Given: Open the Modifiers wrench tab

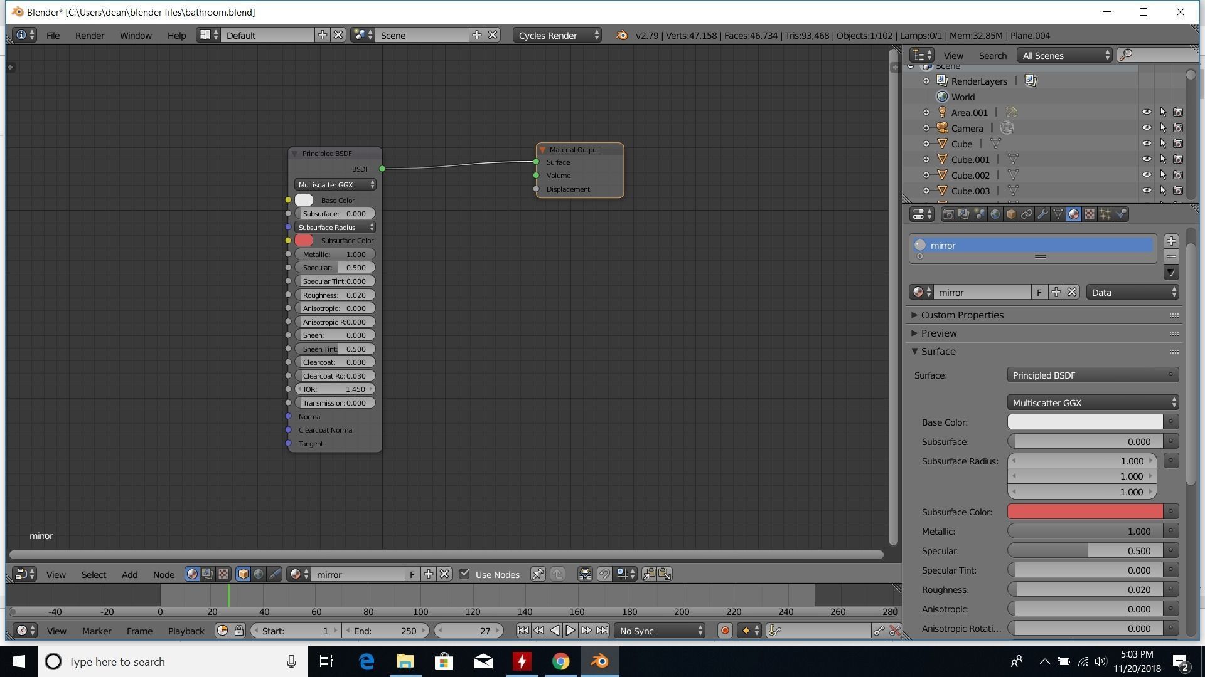Looking at the screenshot, I should (x=1042, y=214).
